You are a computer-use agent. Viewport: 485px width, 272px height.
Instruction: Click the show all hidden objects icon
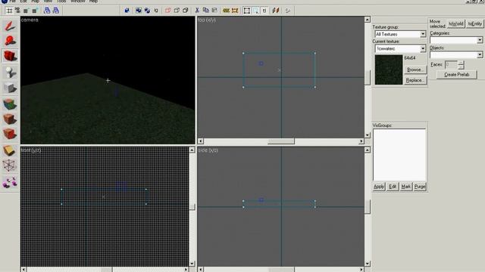185,11
